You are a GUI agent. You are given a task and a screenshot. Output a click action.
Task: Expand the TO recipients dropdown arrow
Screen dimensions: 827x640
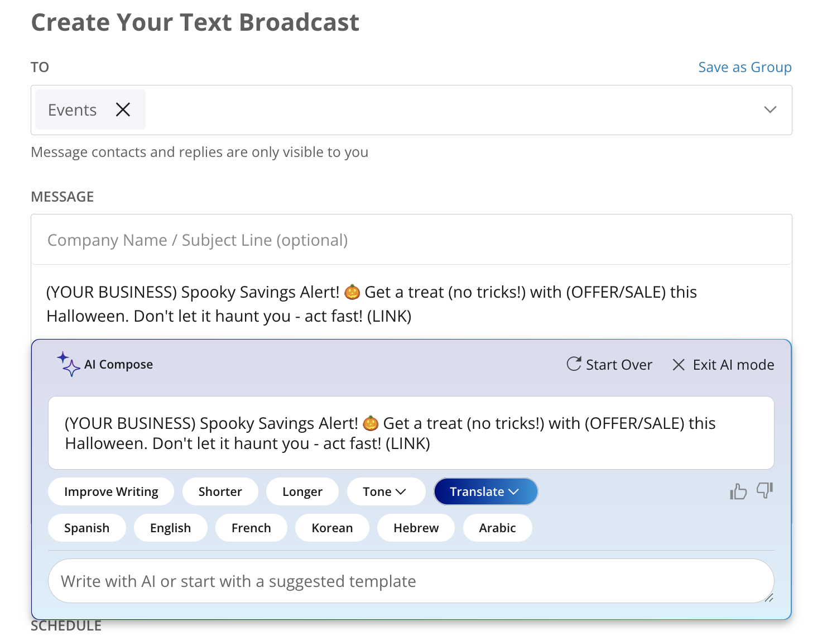(x=770, y=109)
